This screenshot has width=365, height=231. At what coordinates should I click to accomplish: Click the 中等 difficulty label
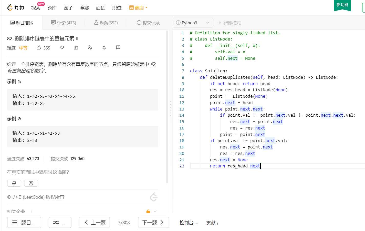point(23,48)
